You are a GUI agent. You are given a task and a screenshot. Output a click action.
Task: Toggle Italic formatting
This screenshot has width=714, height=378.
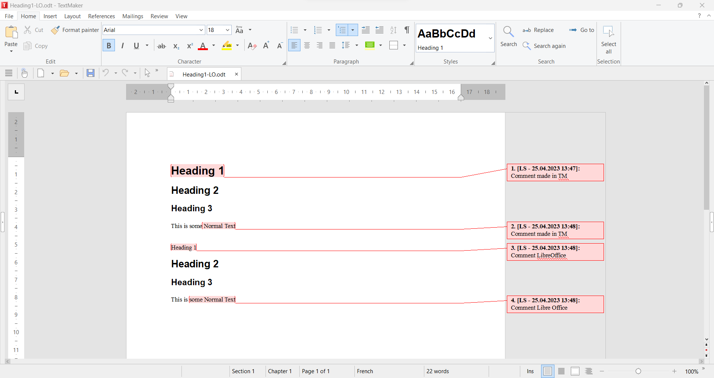click(x=122, y=46)
